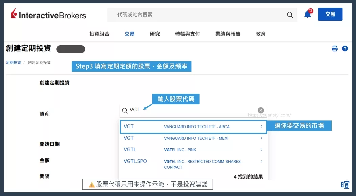The image size is (356, 196).
Task: Click the magnifier icon beside VGT
Action: (125, 111)
